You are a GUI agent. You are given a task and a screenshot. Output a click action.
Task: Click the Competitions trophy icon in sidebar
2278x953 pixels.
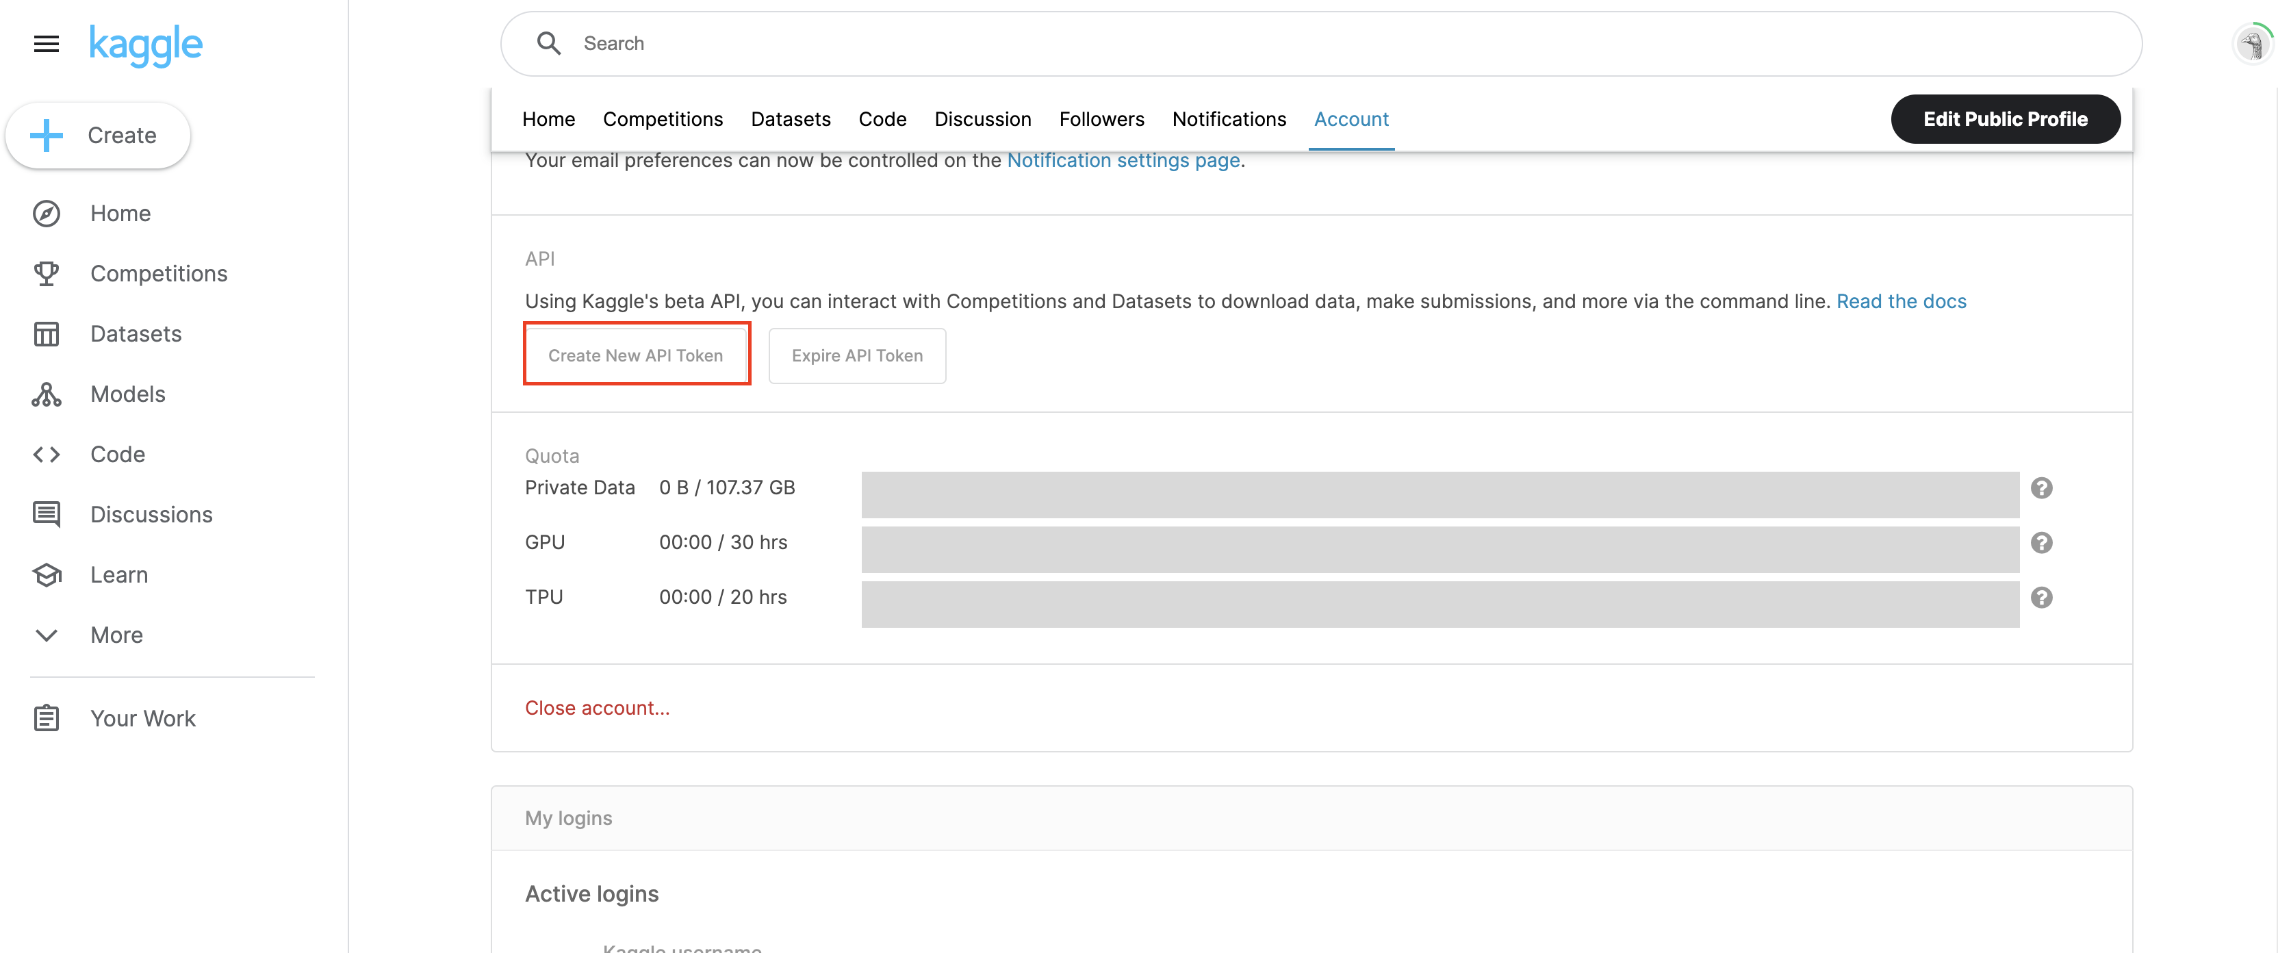pos(46,273)
